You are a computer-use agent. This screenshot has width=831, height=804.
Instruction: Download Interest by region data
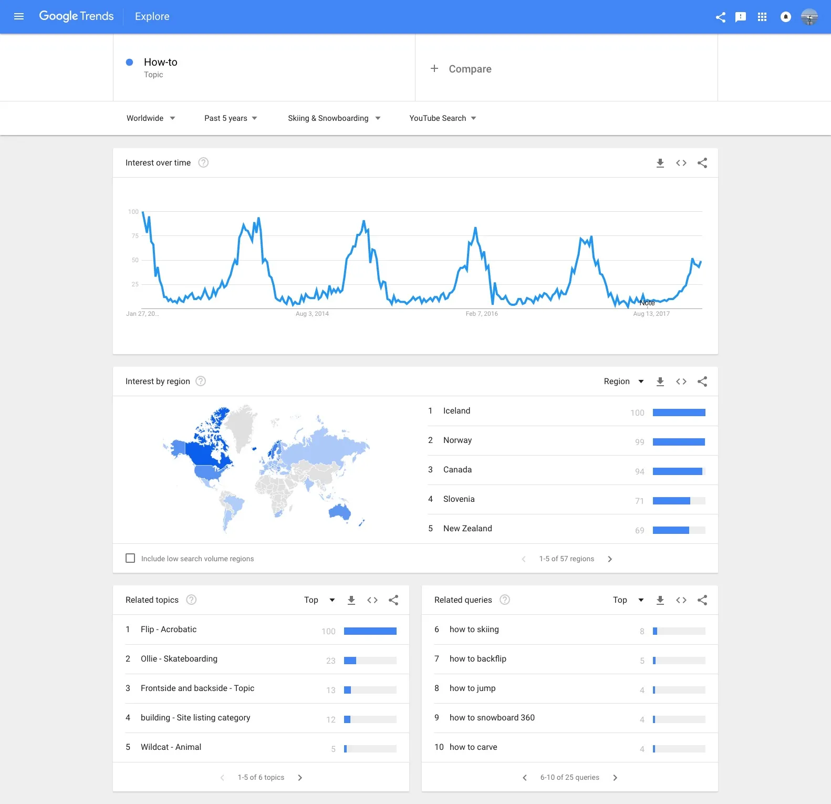tap(660, 382)
